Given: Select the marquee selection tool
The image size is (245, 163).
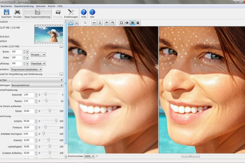Looking at the screenshot, I should coord(76,23).
